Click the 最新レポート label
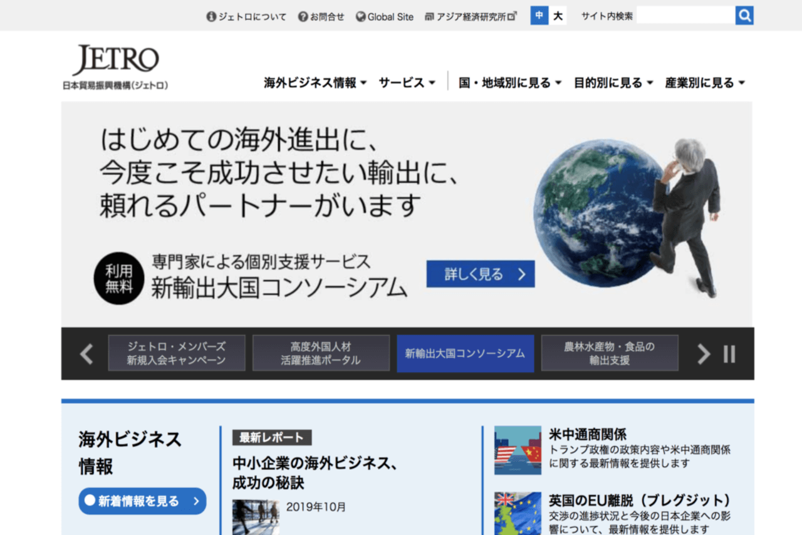Viewport: 802px width, 535px height. tap(272, 437)
